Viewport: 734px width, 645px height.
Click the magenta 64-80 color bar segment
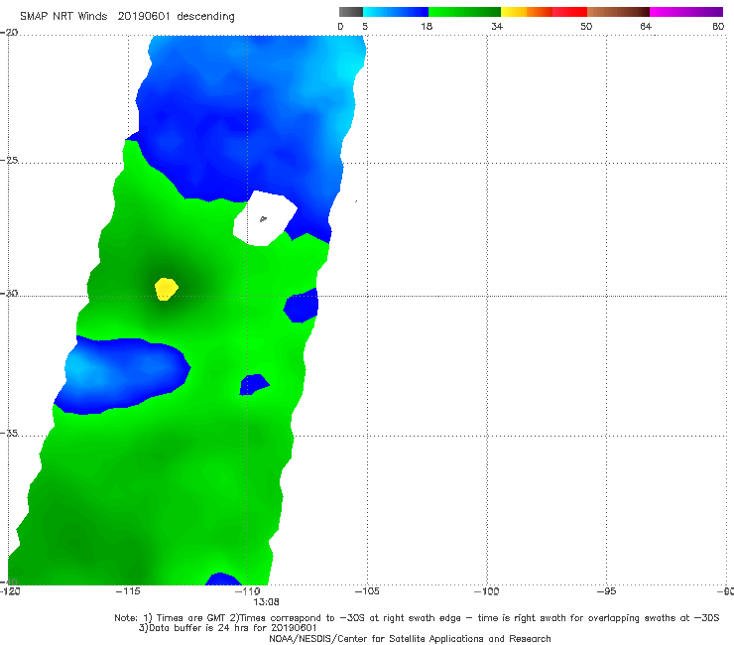click(686, 12)
